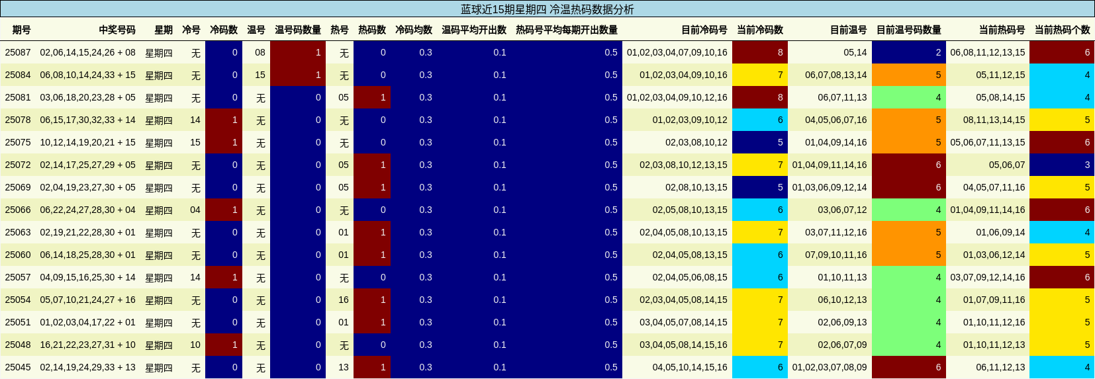This screenshot has height=379, width=1095.
Task: Select period number 25087
Action: pos(18,52)
